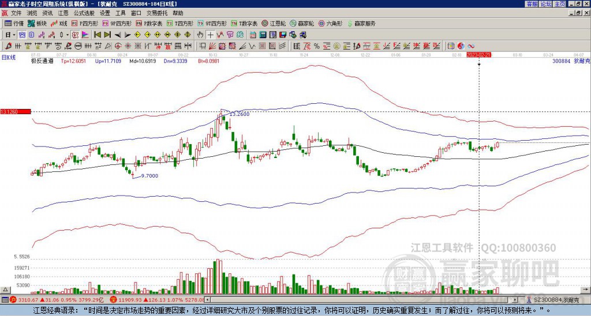Open the 公式选股 menu

(x=84, y=13)
